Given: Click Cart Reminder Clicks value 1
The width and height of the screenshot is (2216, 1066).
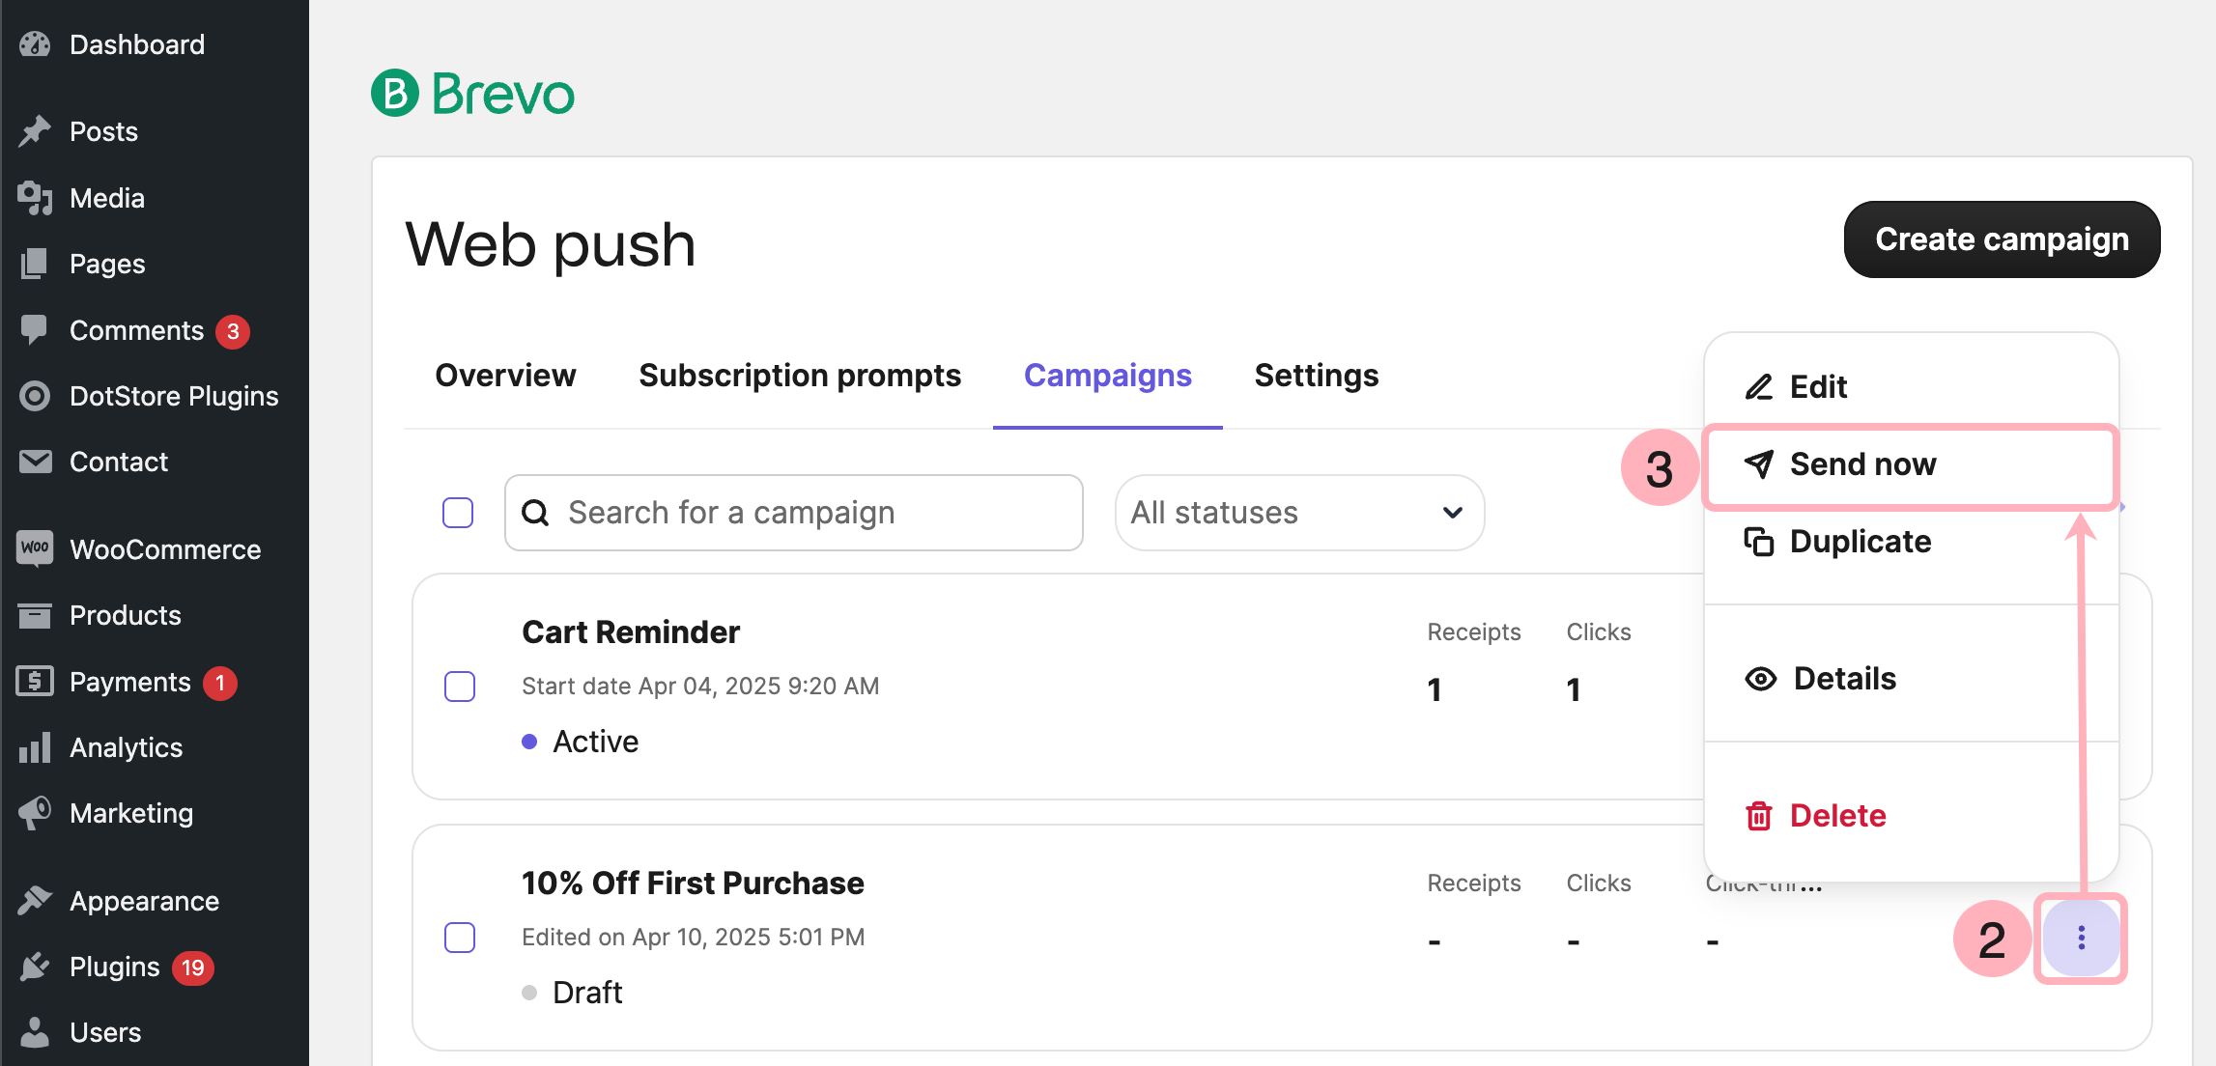Looking at the screenshot, I should point(1574,689).
